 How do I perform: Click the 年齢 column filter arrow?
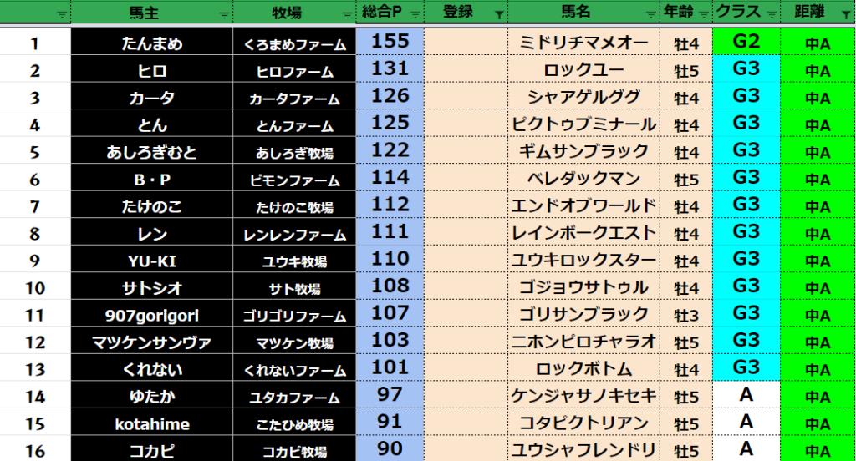(703, 14)
